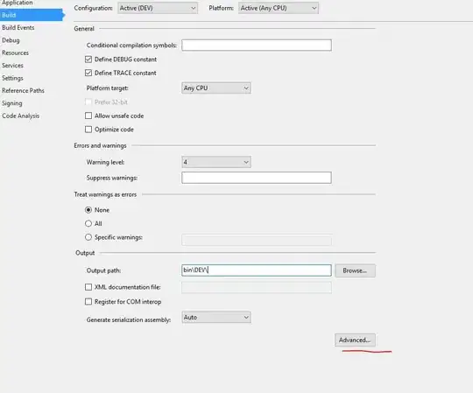Go to the Resources tab
473x393 pixels.
tap(16, 53)
